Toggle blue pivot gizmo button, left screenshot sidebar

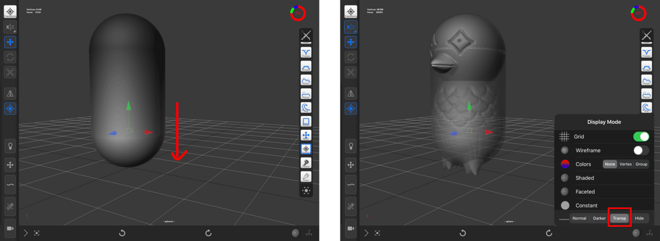pos(11,109)
